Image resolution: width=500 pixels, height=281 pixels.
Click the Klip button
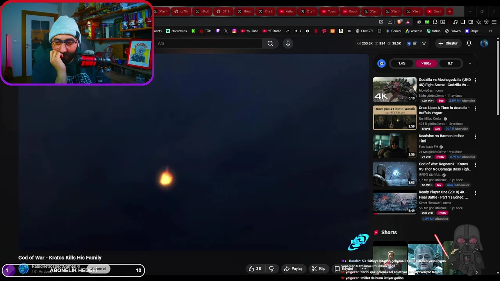318,269
